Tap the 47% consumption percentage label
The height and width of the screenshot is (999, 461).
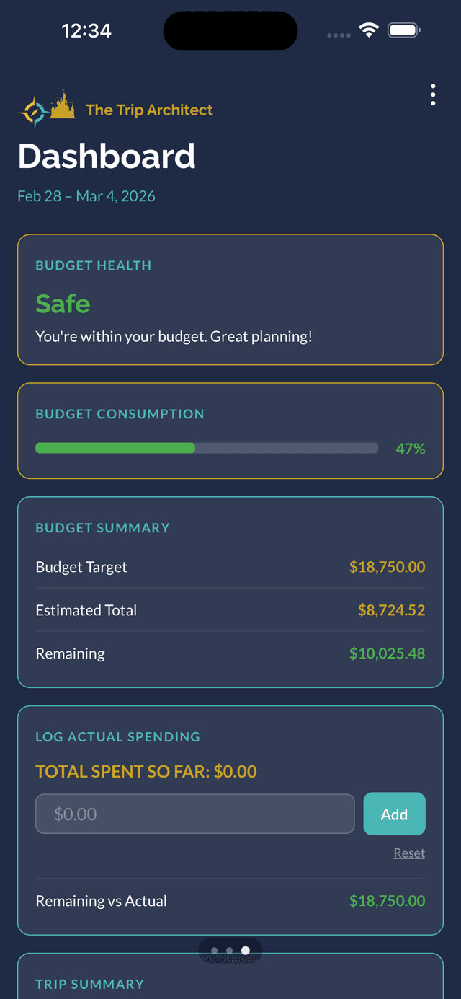[x=410, y=448]
